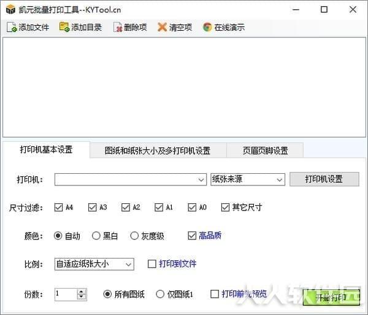
Task: Click the 份数 copies number field
Action: [x=66, y=294]
